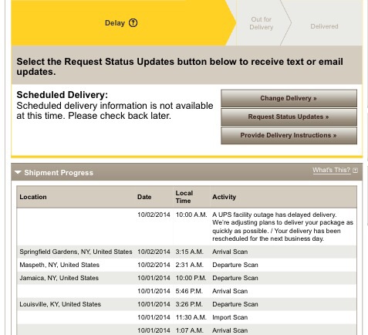Click the Activity column header
This screenshot has width=368, height=335.
[224, 197]
